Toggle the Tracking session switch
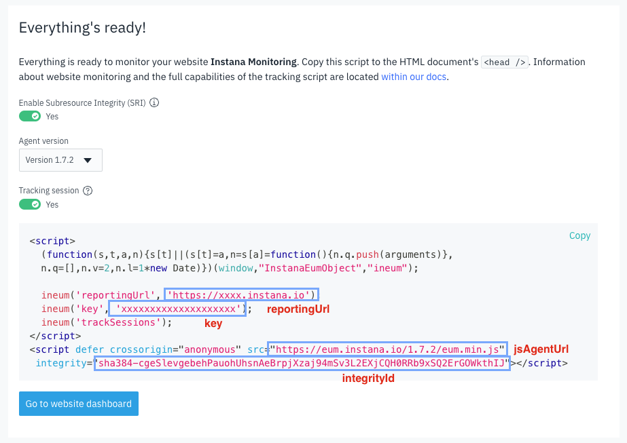This screenshot has width=627, height=443. tap(30, 204)
